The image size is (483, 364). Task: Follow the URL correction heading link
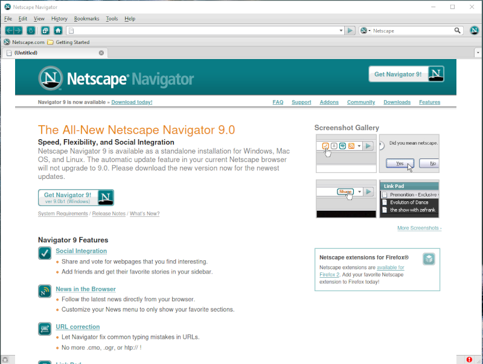click(x=78, y=327)
